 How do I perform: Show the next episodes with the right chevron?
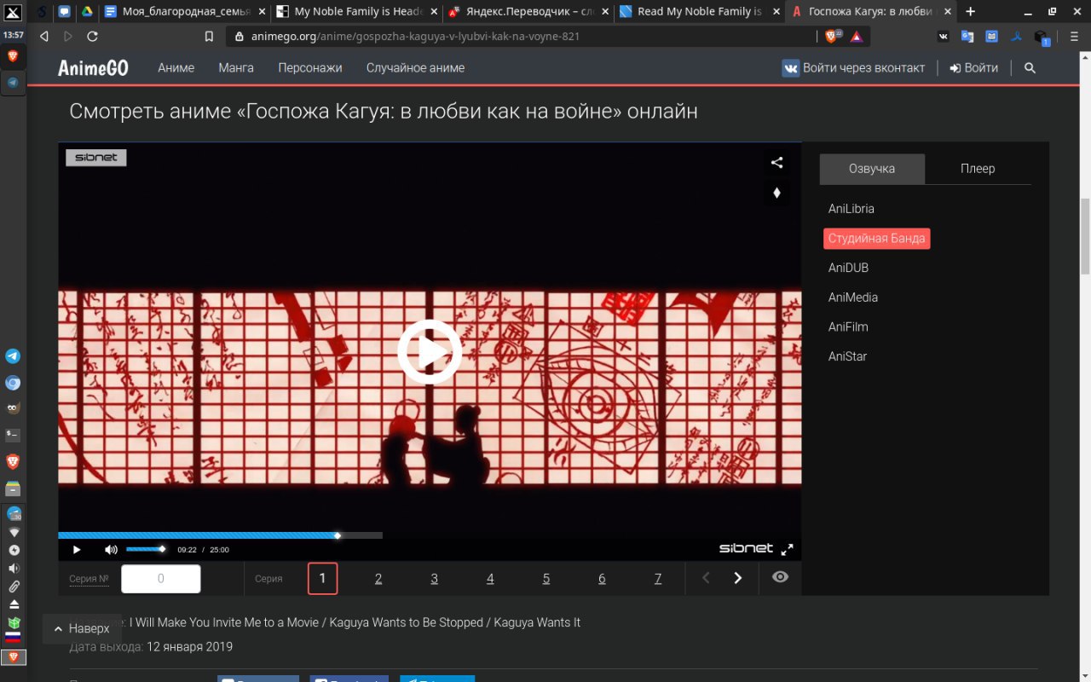tap(738, 578)
